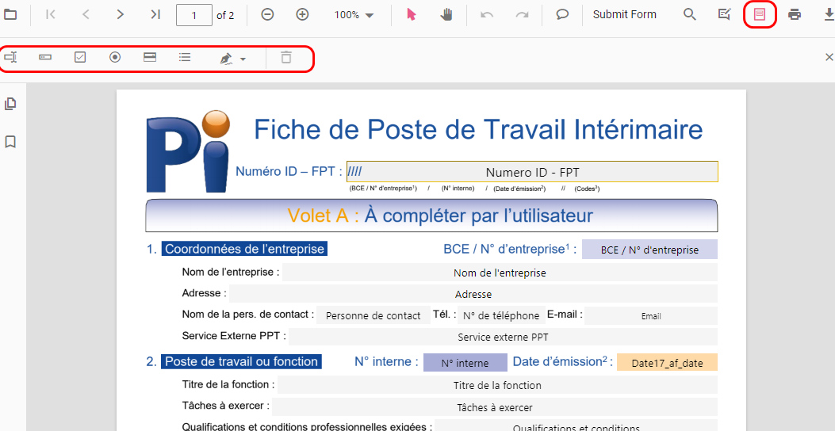
Task: Click the N° de téléphone field
Action: click(x=501, y=315)
